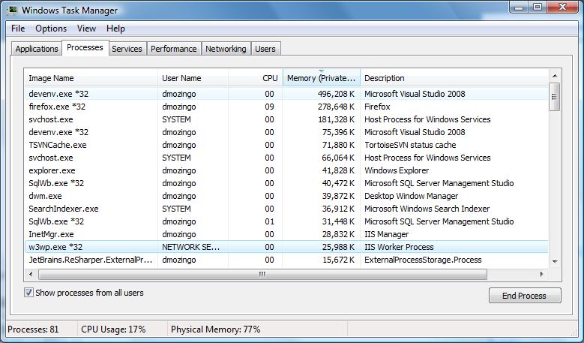Select the dwm.exe process

(x=286, y=196)
